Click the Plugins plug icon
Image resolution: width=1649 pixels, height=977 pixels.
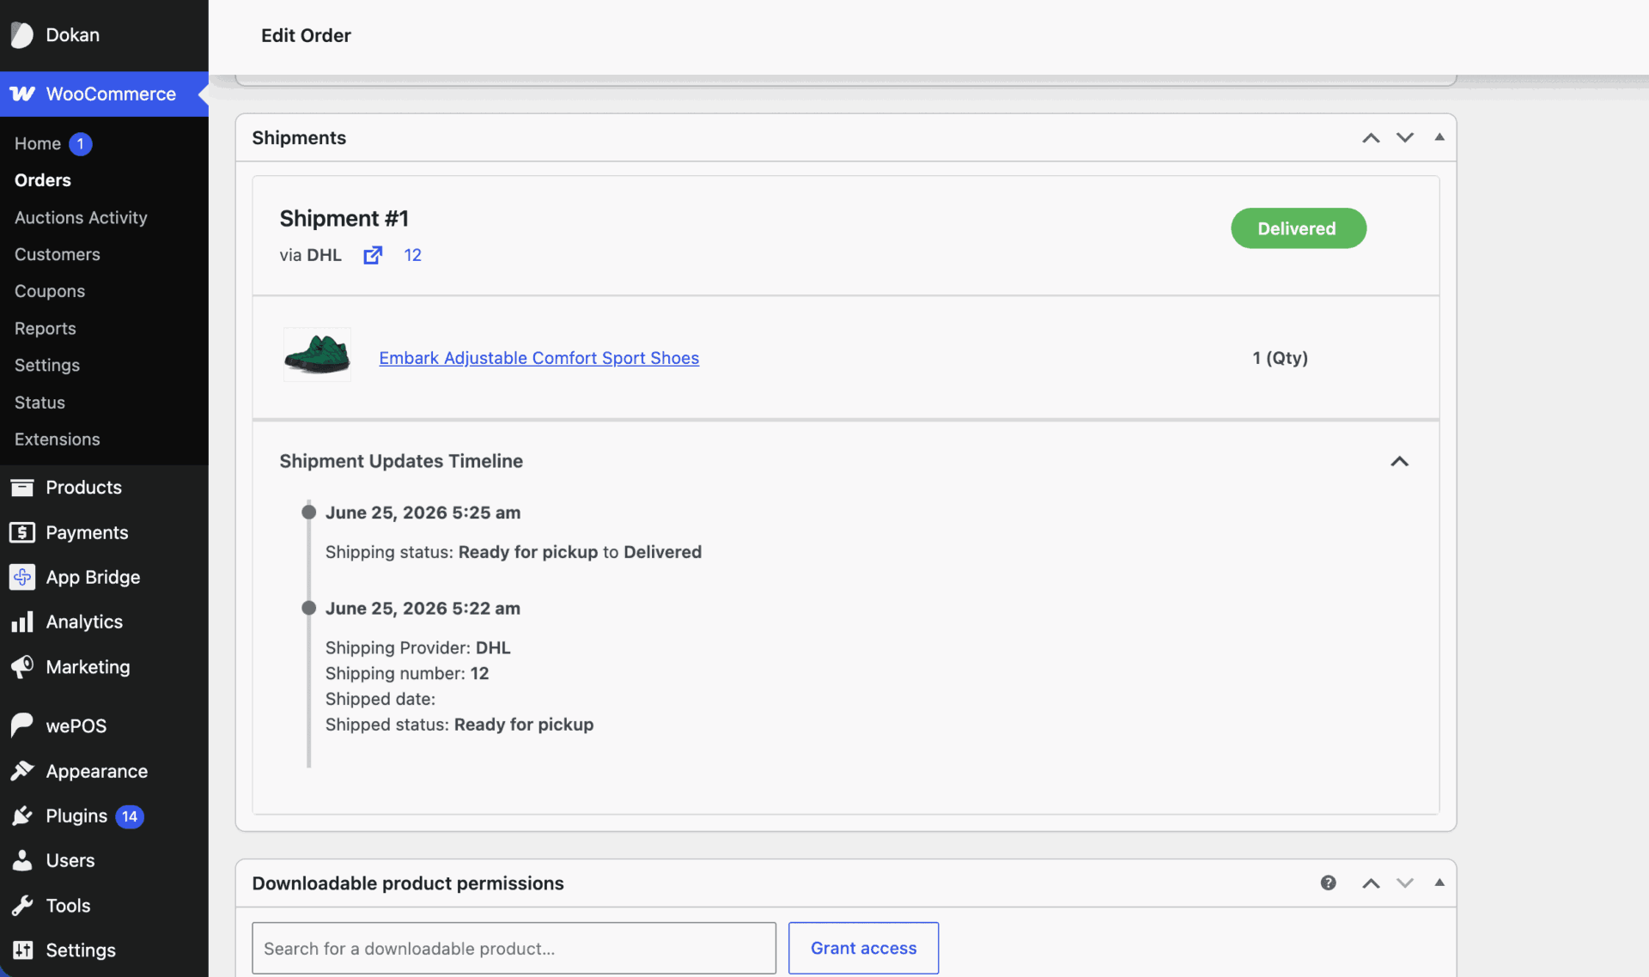(22, 816)
